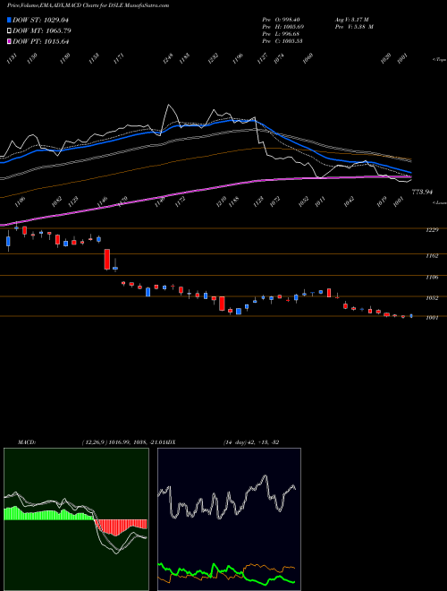Click the 773.94 value beside the line chart
Image resolution: width=447 pixels, height=591 pixels.
(422, 193)
